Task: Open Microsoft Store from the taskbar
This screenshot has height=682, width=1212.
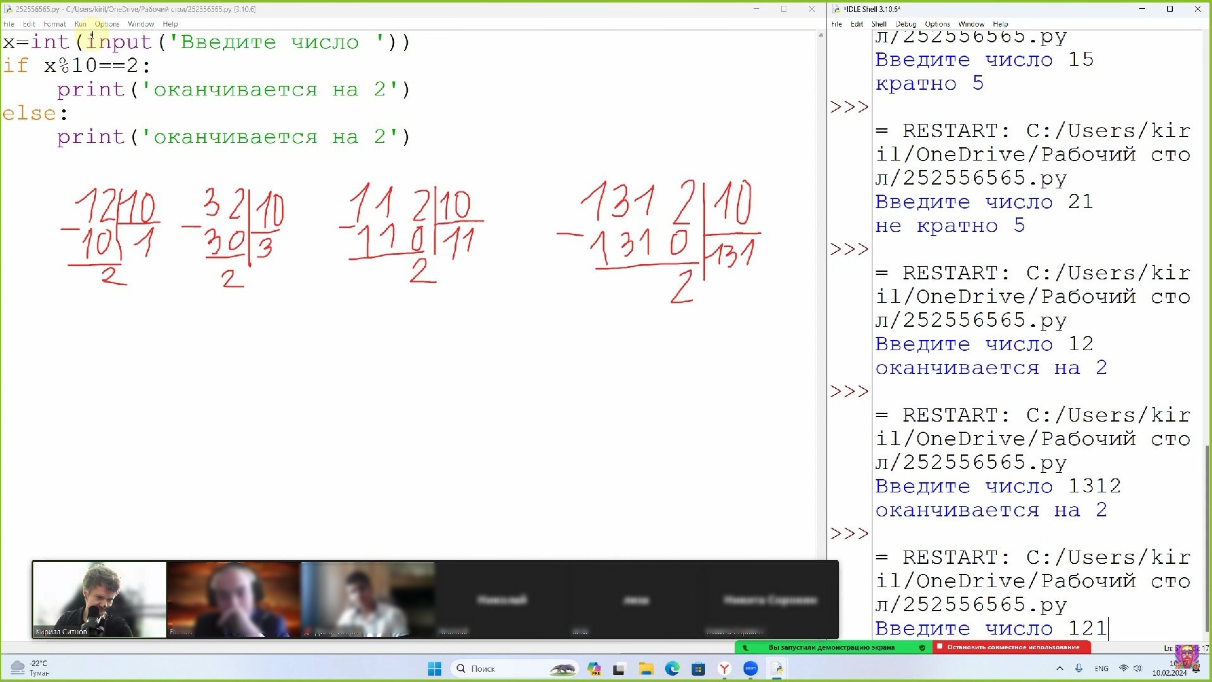Action: point(698,669)
